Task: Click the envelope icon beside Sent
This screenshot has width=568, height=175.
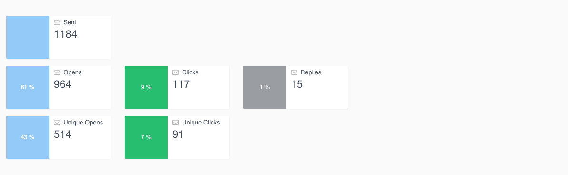Action: [57, 22]
